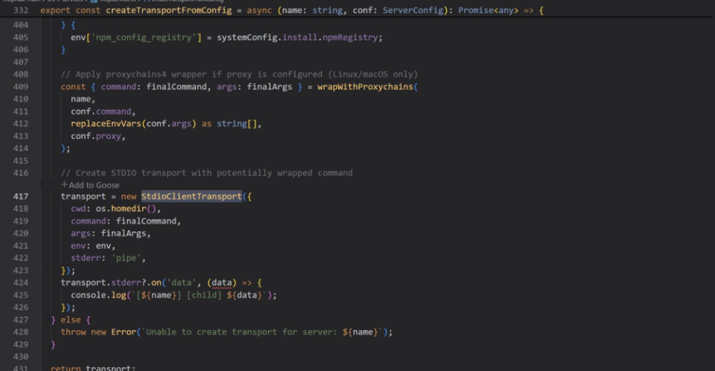
Task: Click console.log call on line 425
Action: pos(98,295)
